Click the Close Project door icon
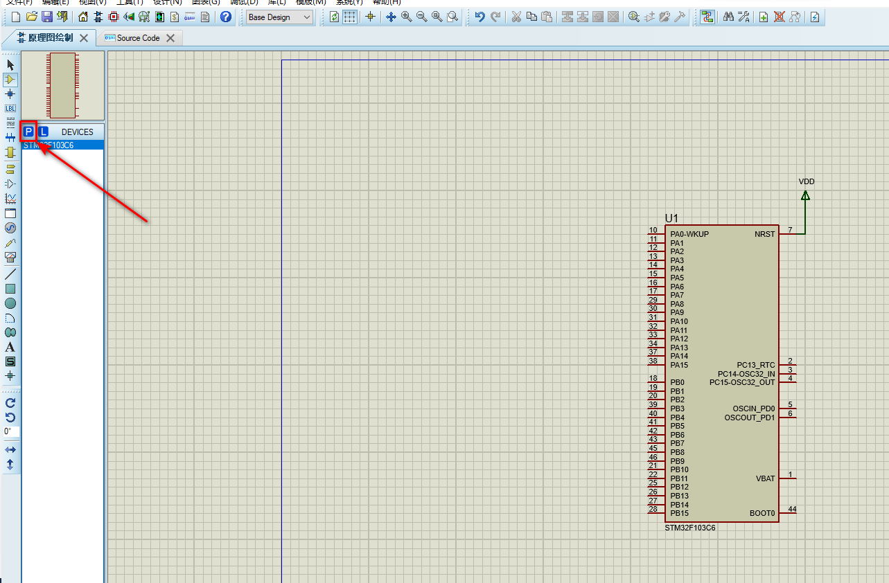Screen dimensions: 889x583 pos(63,17)
